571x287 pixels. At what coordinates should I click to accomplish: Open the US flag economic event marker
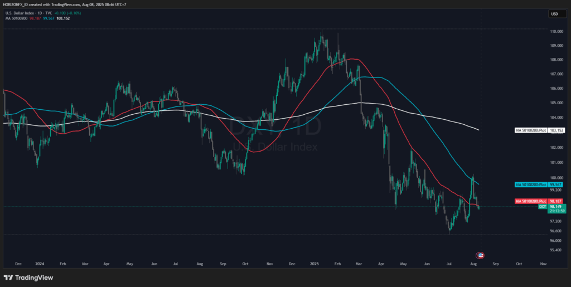pos(480,255)
